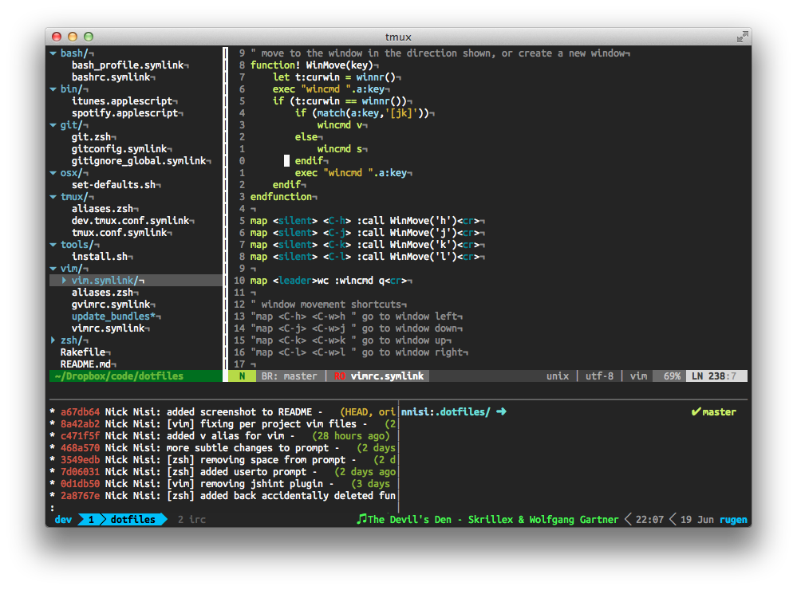Click the fullscreen arrows icon in title bar
This screenshot has width=797, height=590.
point(743,37)
